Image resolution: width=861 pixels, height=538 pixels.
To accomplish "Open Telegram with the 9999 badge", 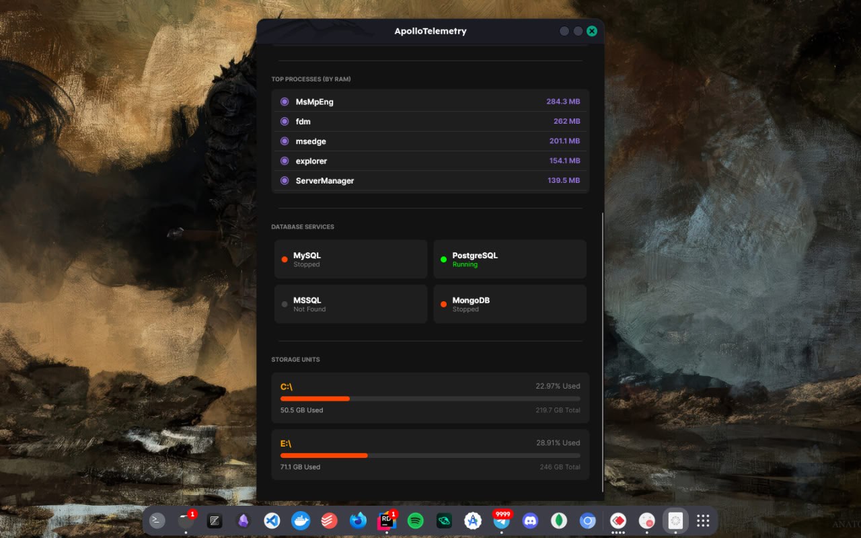I will 501,521.
